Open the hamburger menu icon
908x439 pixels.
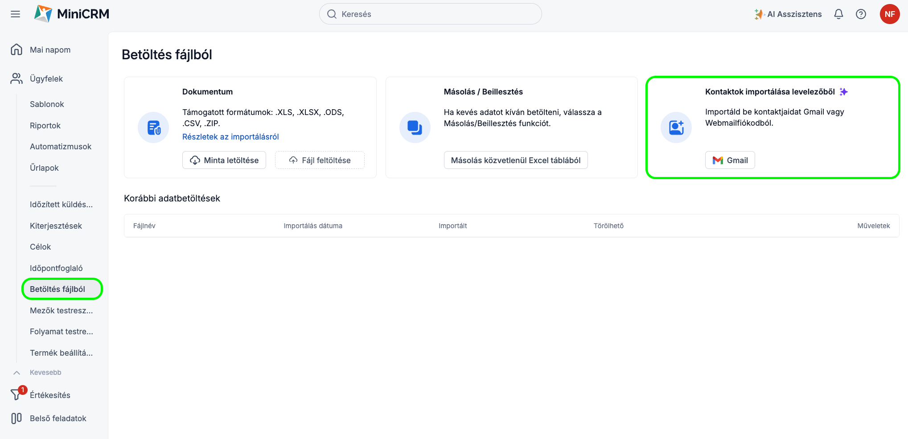(x=15, y=14)
